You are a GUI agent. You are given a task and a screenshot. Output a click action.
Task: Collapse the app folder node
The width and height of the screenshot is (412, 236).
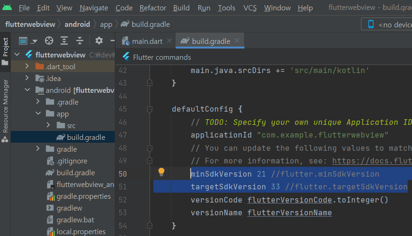coord(38,113)
